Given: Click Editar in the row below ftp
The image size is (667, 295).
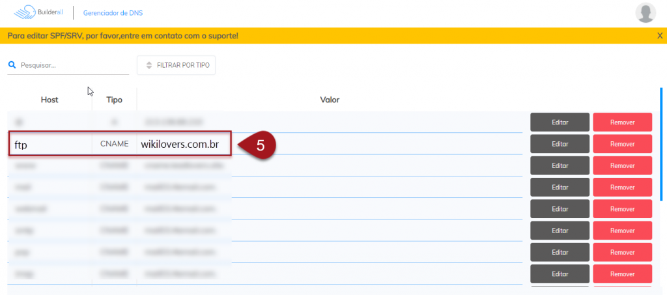Looking at the screenshot, I should point(560,165).
